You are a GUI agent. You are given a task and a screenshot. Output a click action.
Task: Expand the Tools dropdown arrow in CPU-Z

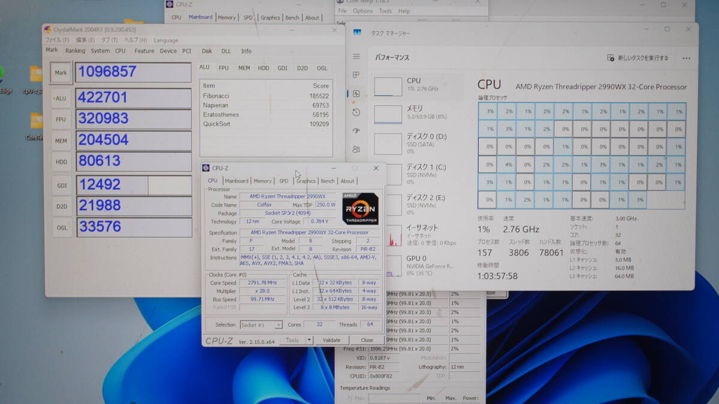pyautogui.click(x=309, y=340)
